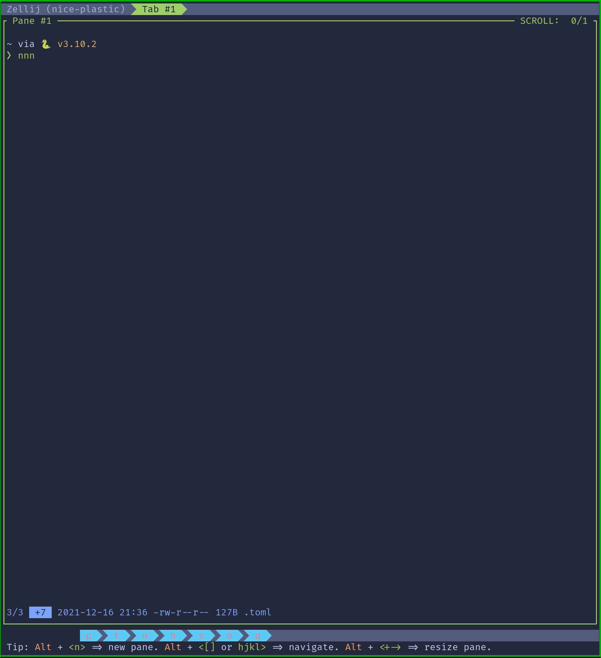Click the '127B' file size value

coord(226,612)
